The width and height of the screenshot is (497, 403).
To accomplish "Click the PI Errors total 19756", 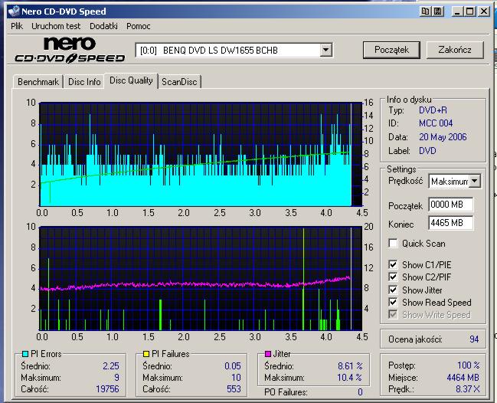I will [x=107, y=389].
